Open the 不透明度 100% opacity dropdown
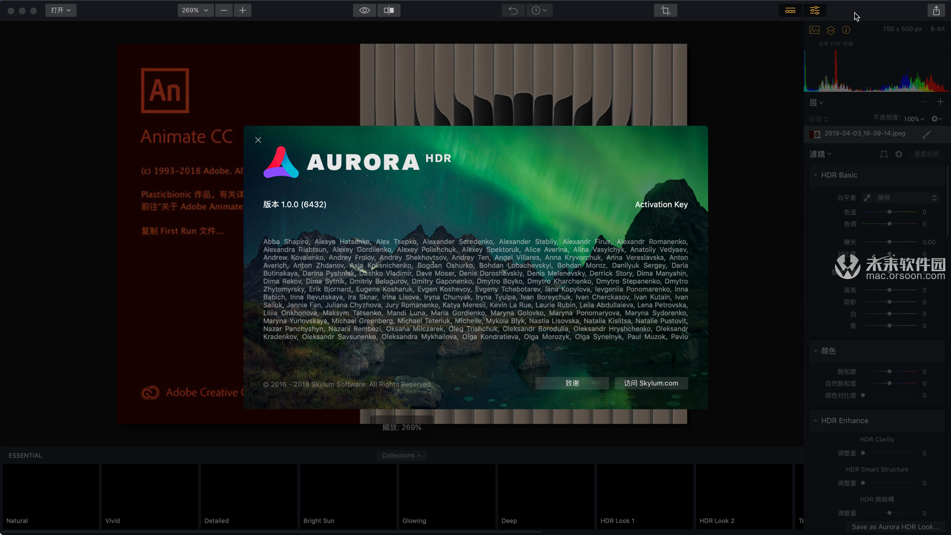Image resolution: width=951 pixels, height=535 pixels. pyautogui.click(x=914, y=119)
